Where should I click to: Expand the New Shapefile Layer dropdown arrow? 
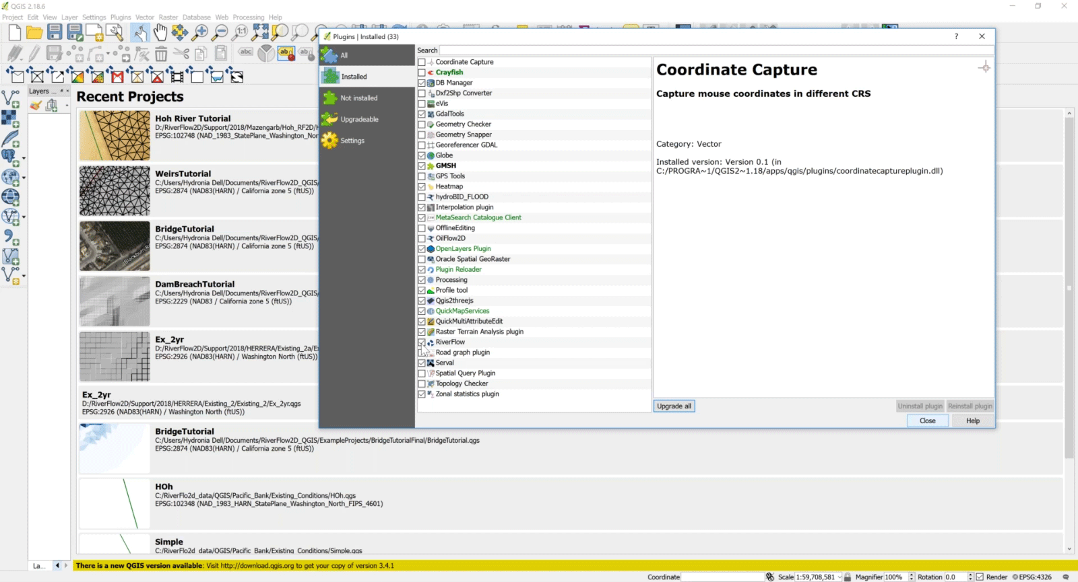(x=24, y=276)
